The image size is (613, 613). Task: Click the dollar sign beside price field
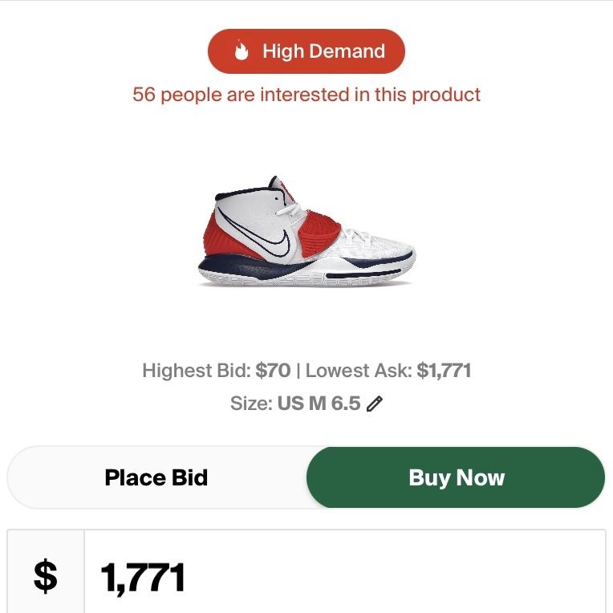(46, 576)
